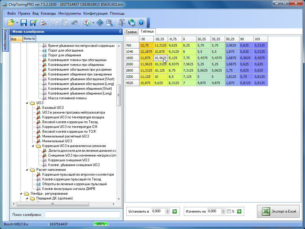Click the open file folder icon
The width and height of the screenshot is (305, 229).
tap(11, 23)
